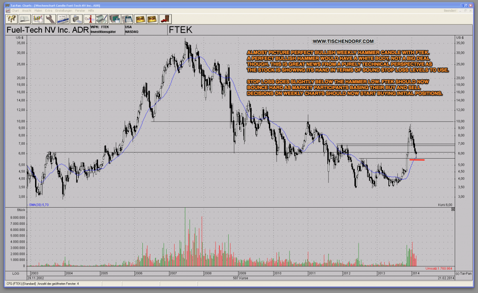Viewport: 478px width, 293px height.
Task: Open the Einstellungen menu
Action: click(64, 11)
